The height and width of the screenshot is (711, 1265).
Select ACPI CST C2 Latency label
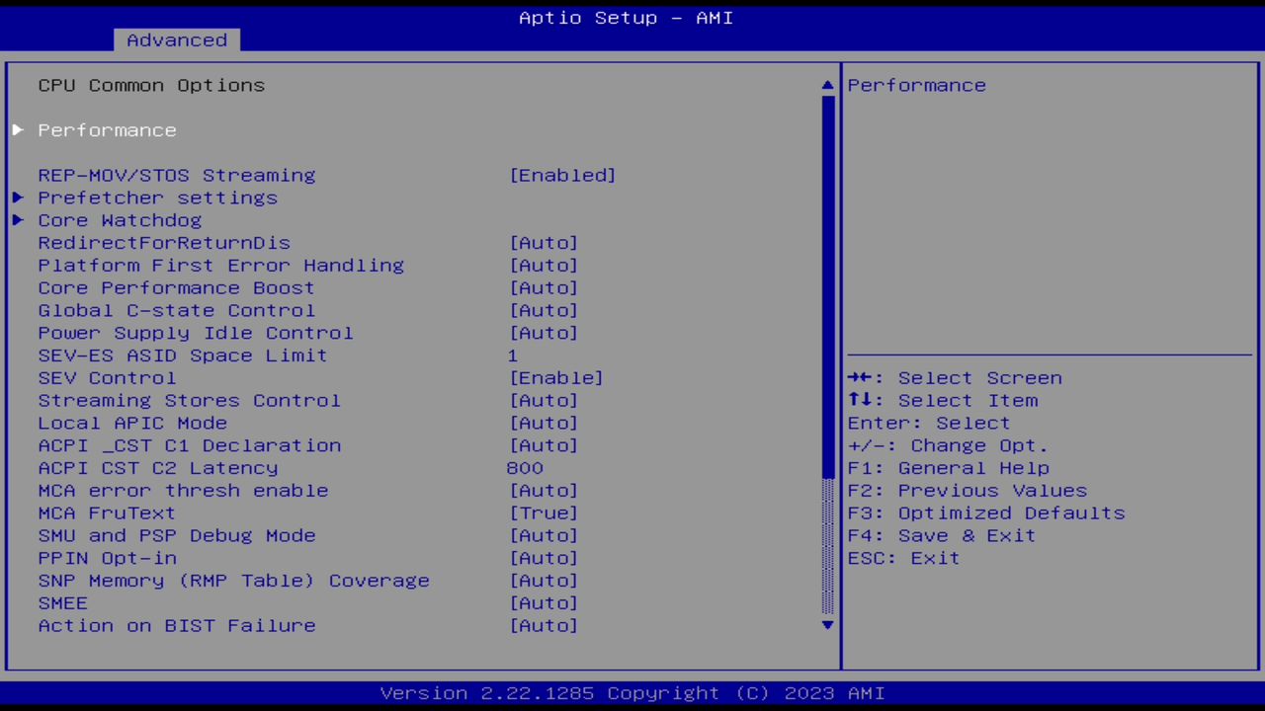tap(158, 468)
